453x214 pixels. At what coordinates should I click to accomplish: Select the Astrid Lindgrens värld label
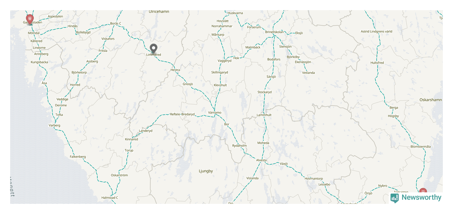[376, 31]
